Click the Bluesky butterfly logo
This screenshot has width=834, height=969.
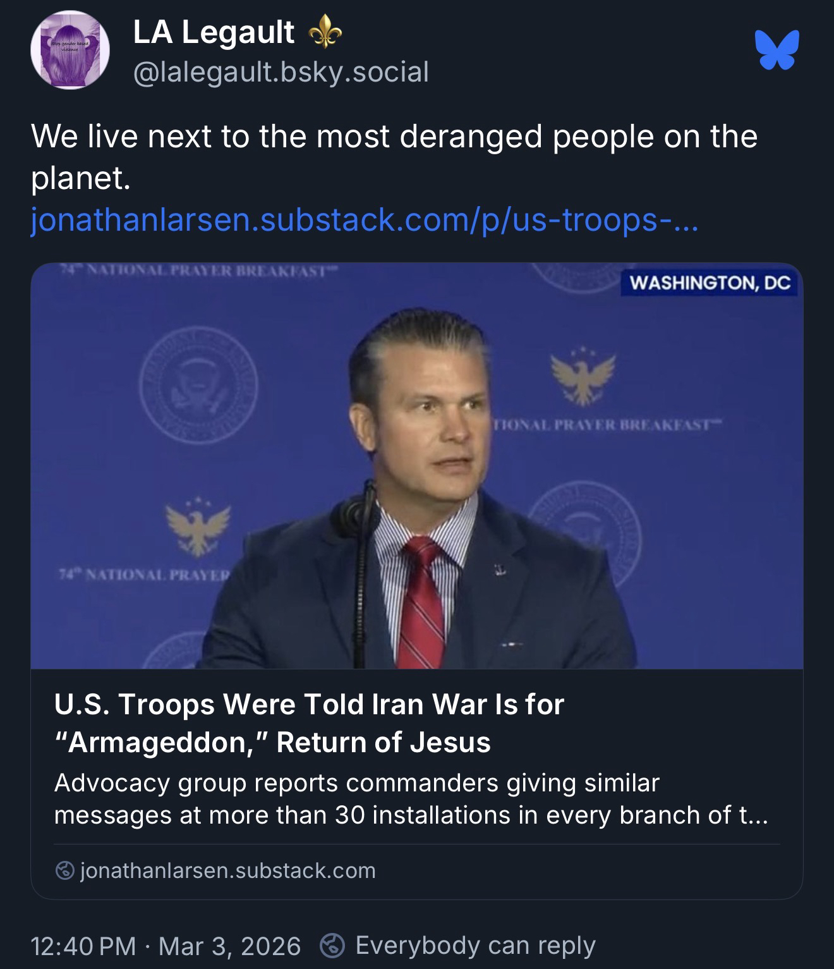tap(777, 50)
